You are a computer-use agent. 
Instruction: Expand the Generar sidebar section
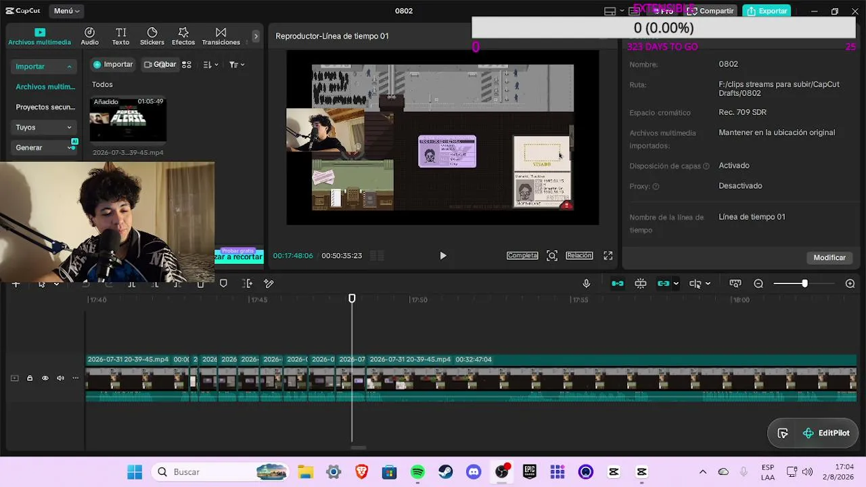pyautogui.click(x=45, y=147)
